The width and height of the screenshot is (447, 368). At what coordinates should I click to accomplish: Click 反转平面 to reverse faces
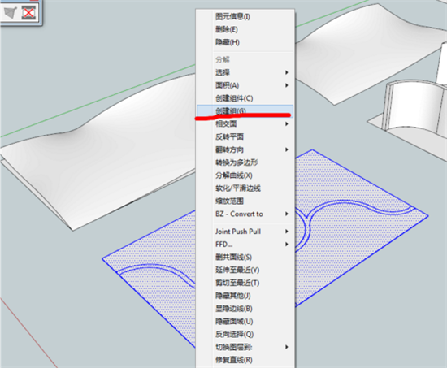point(245,136)
